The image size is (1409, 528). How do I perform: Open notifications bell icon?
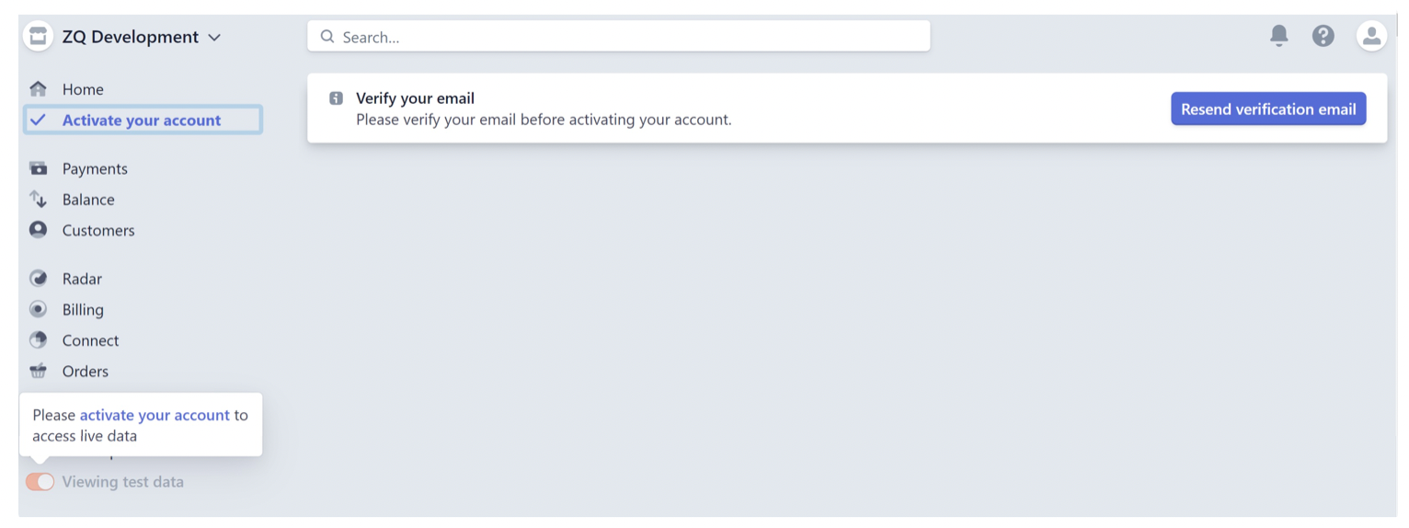[x=1278, y=36]
